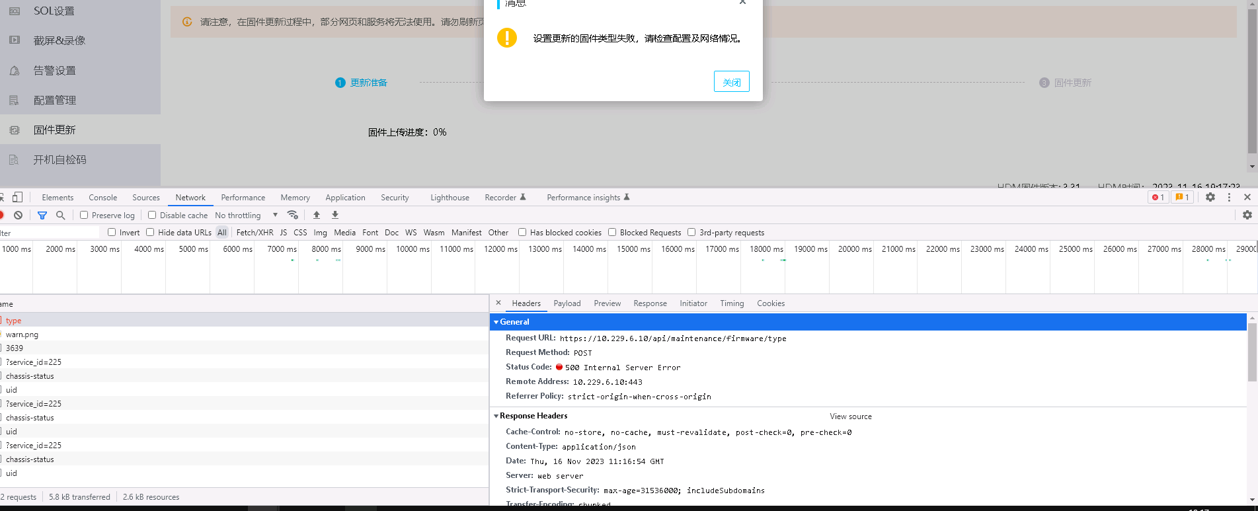This screenshot has width=1258, height=511.
Task: Tick the Invert filter checkbox
Action: [112, 232]
